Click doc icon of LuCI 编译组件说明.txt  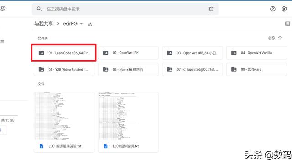coord(42,146)
